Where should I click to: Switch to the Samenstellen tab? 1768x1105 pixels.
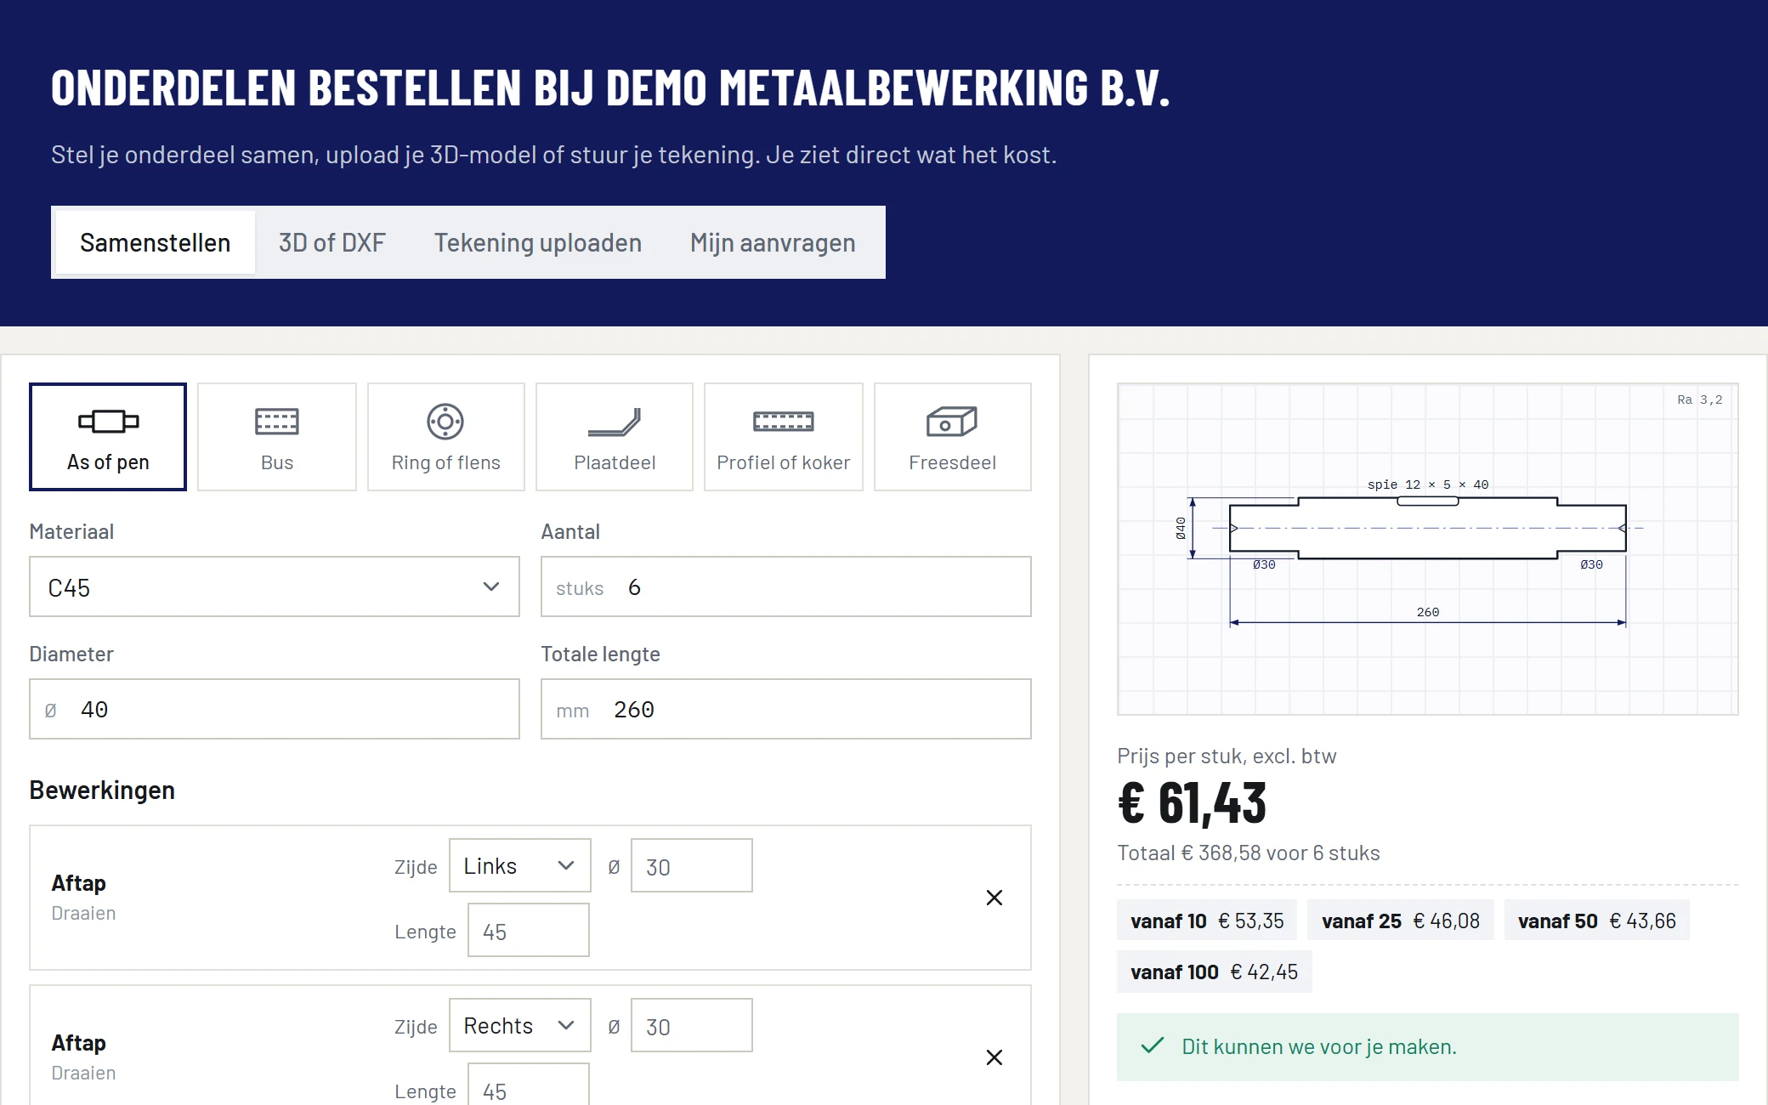(156, 242)
